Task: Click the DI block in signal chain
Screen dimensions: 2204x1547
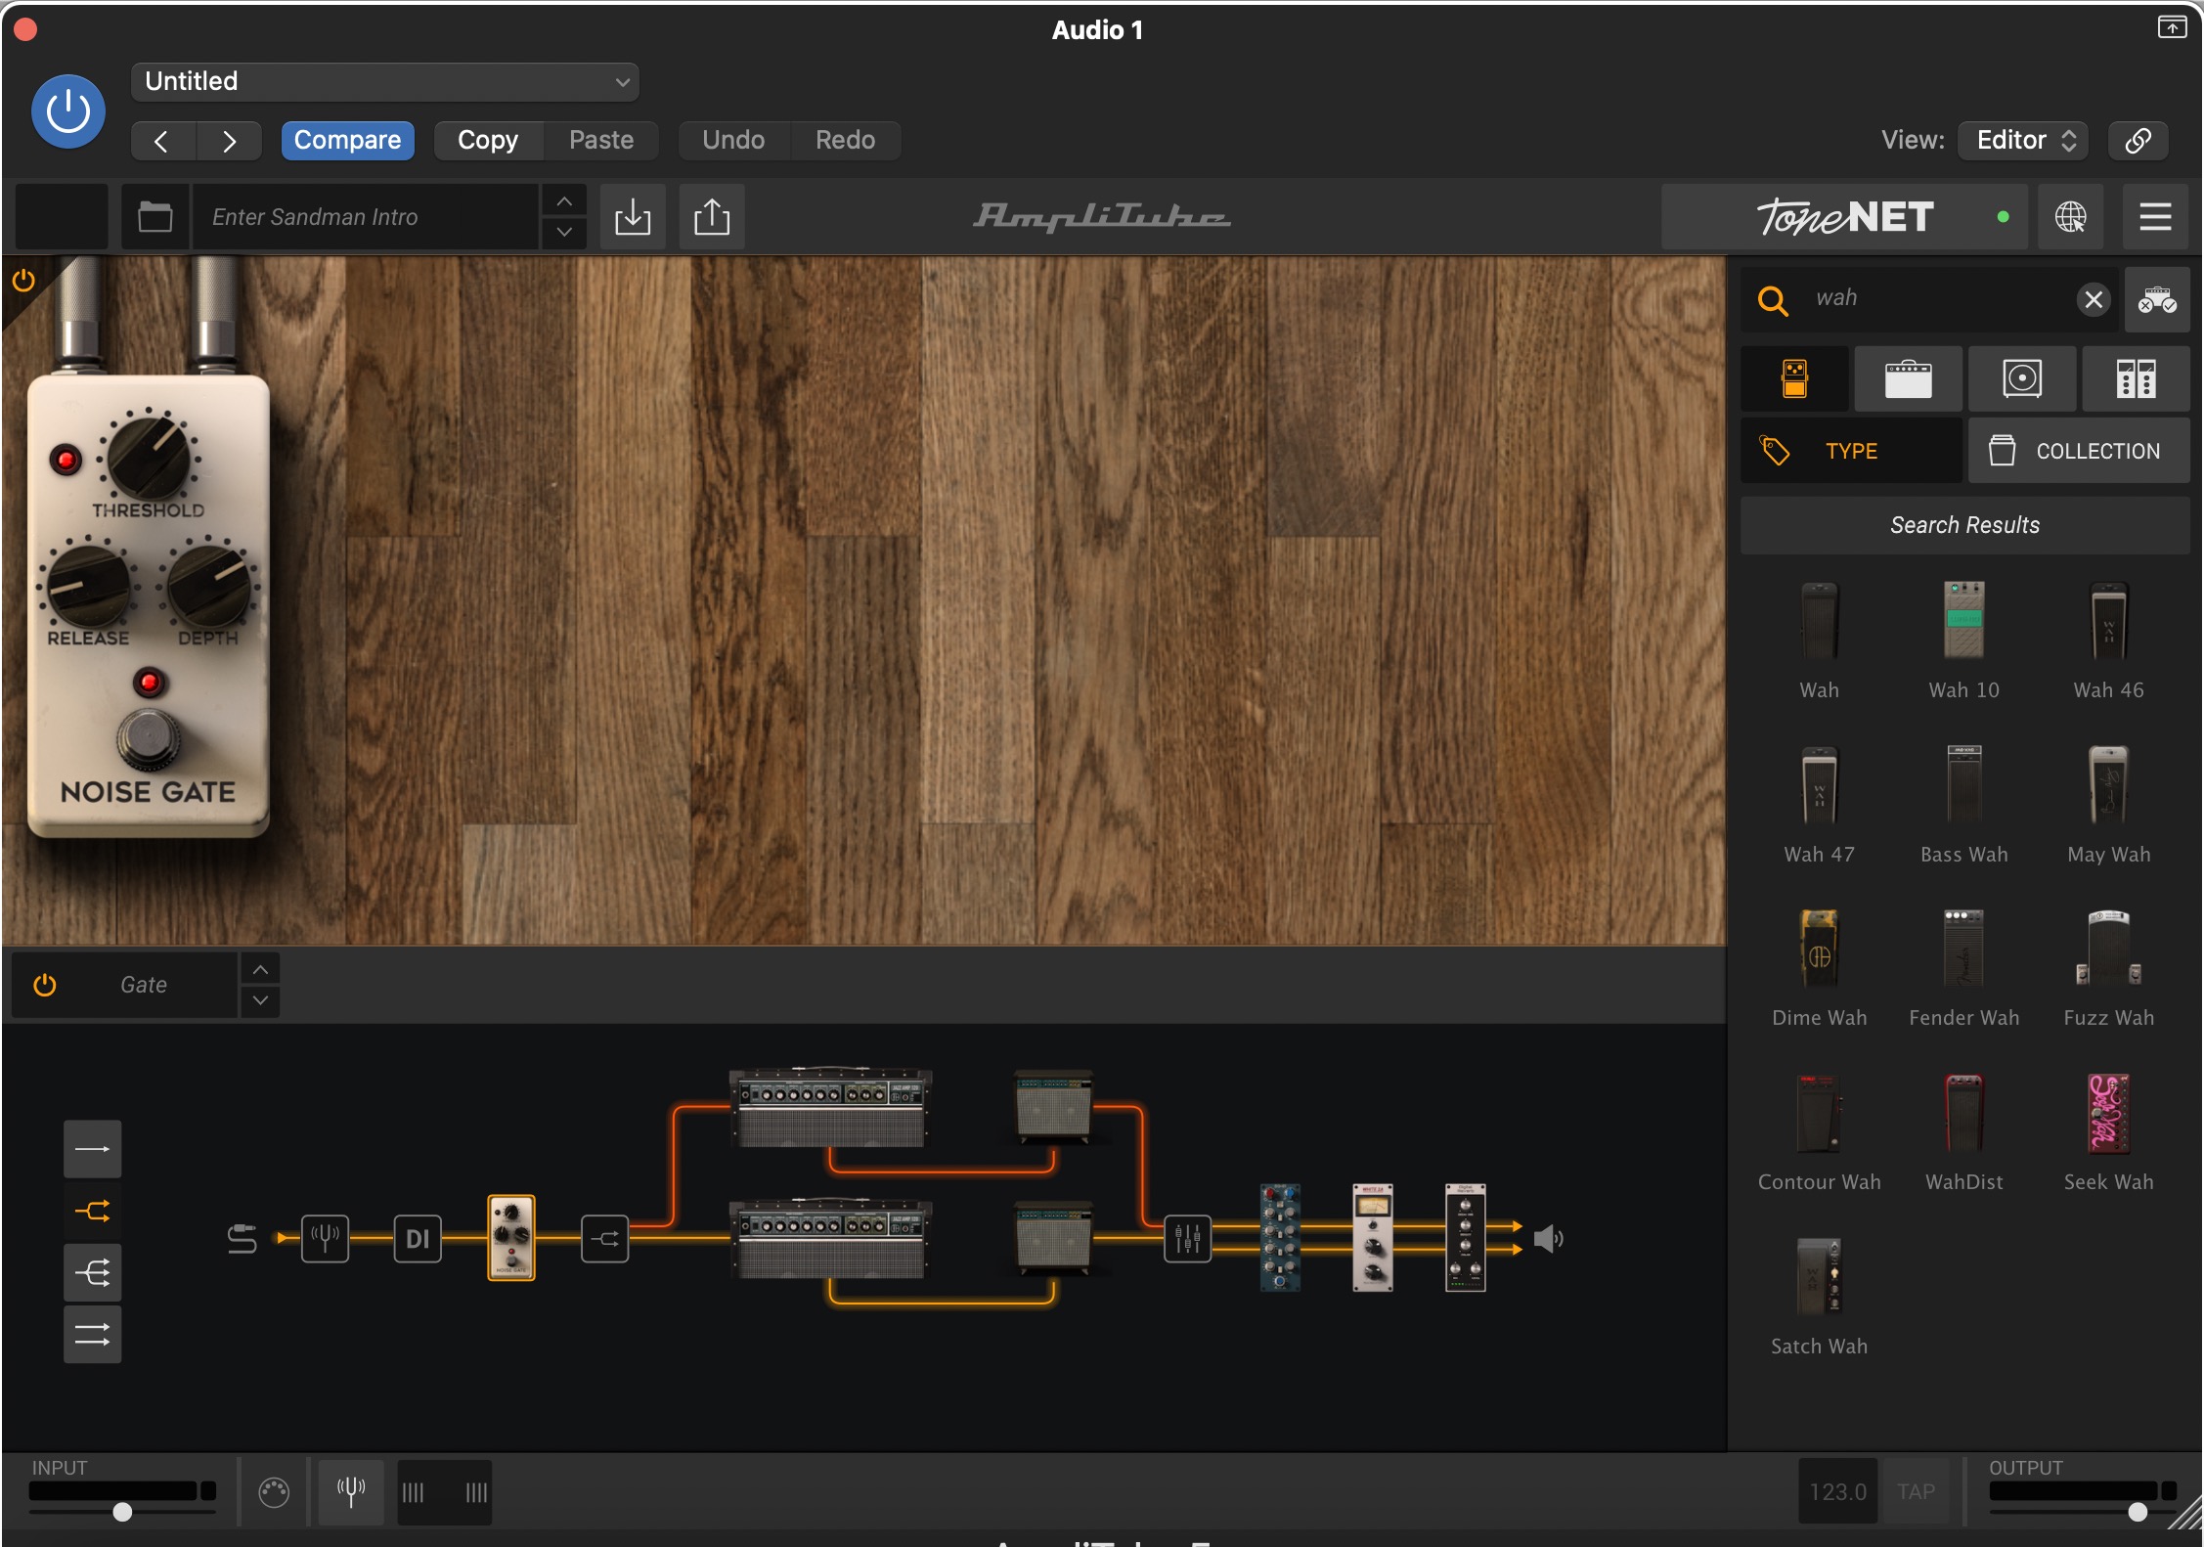Action: (x=418, y=1239)
